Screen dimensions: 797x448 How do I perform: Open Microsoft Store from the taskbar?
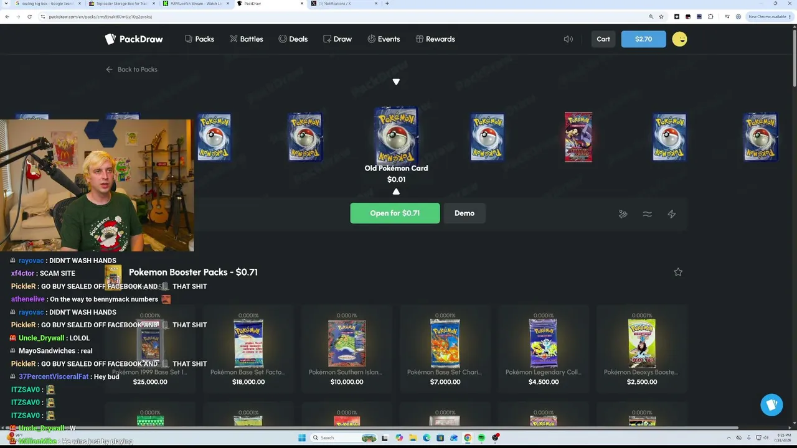[440, 438]
